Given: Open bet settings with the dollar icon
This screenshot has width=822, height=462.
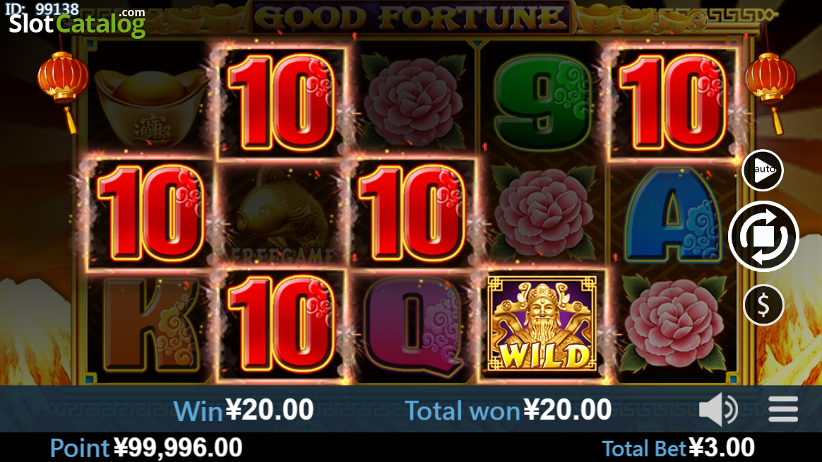Looking at the screenshot, I should pos(763,305).
